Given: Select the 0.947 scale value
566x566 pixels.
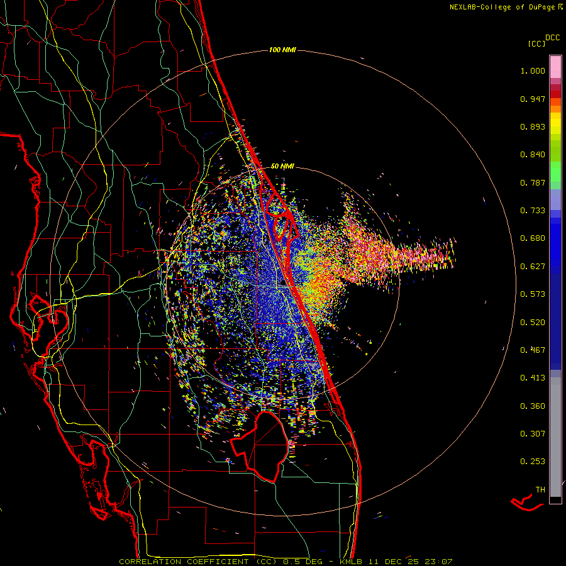Looking at the screenshot, I should pos(533,99).
